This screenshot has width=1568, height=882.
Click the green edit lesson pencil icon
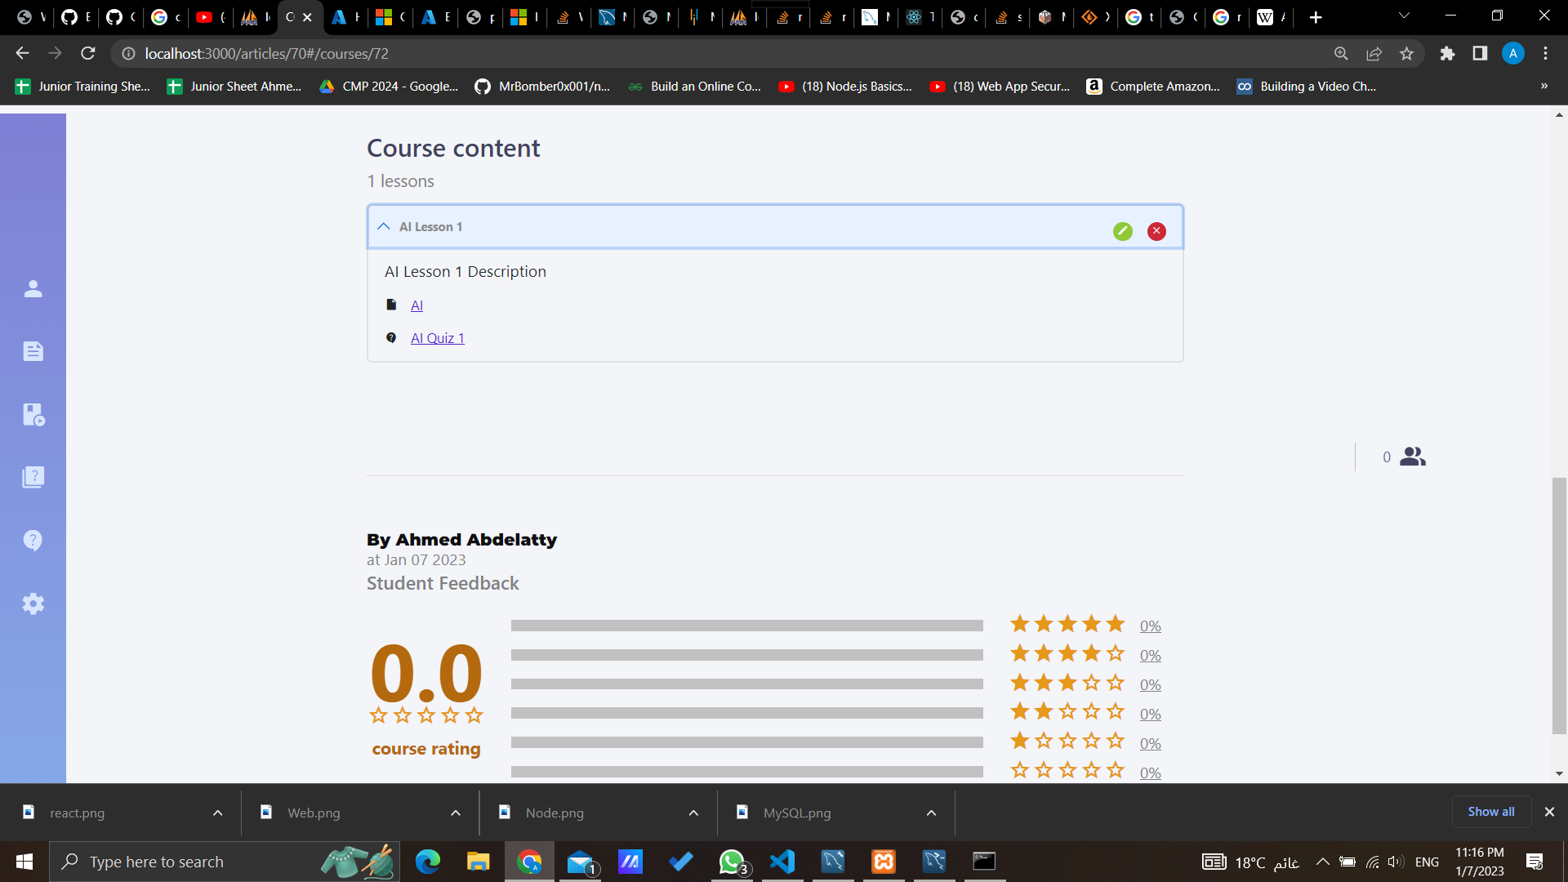1123,231
